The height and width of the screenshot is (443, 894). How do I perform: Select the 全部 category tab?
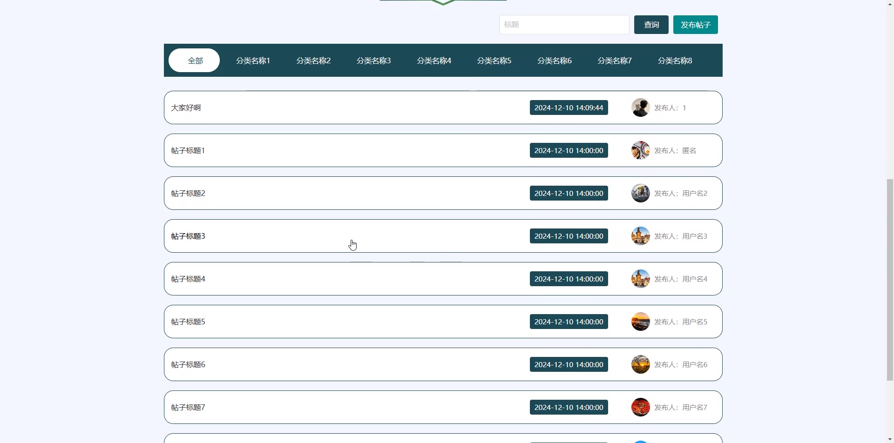pyautogui.click(x=194, y=60)
